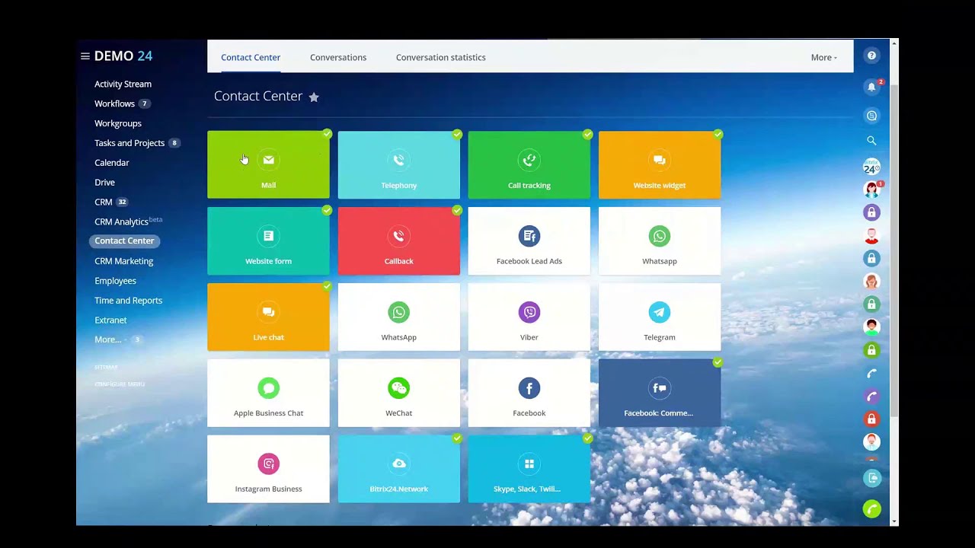975x548 pixels.
Task: Click the Configure menu link
Action: (120, 384)
